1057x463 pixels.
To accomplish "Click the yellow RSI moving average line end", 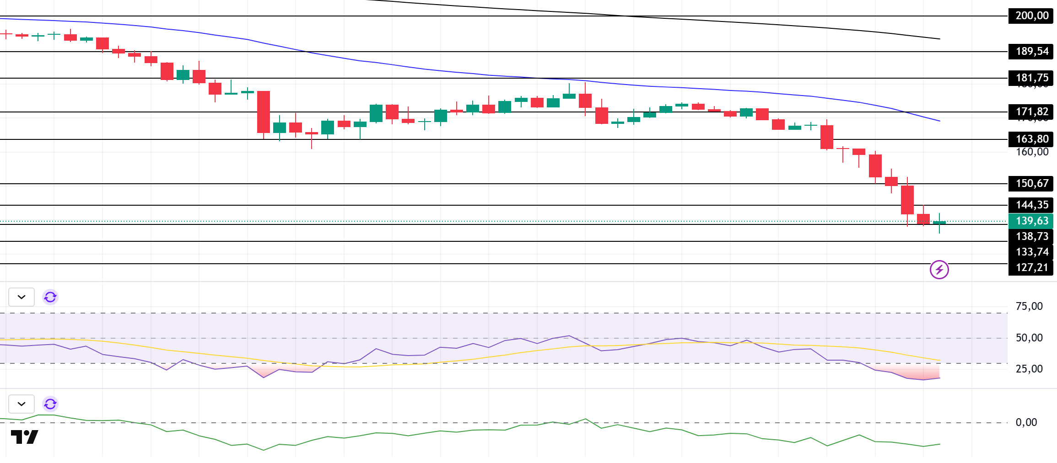I will (x=939, y=360).
